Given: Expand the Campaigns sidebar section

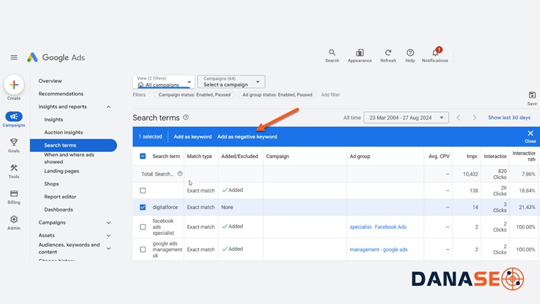Looking at the screenshot, I should pos(109,223).
